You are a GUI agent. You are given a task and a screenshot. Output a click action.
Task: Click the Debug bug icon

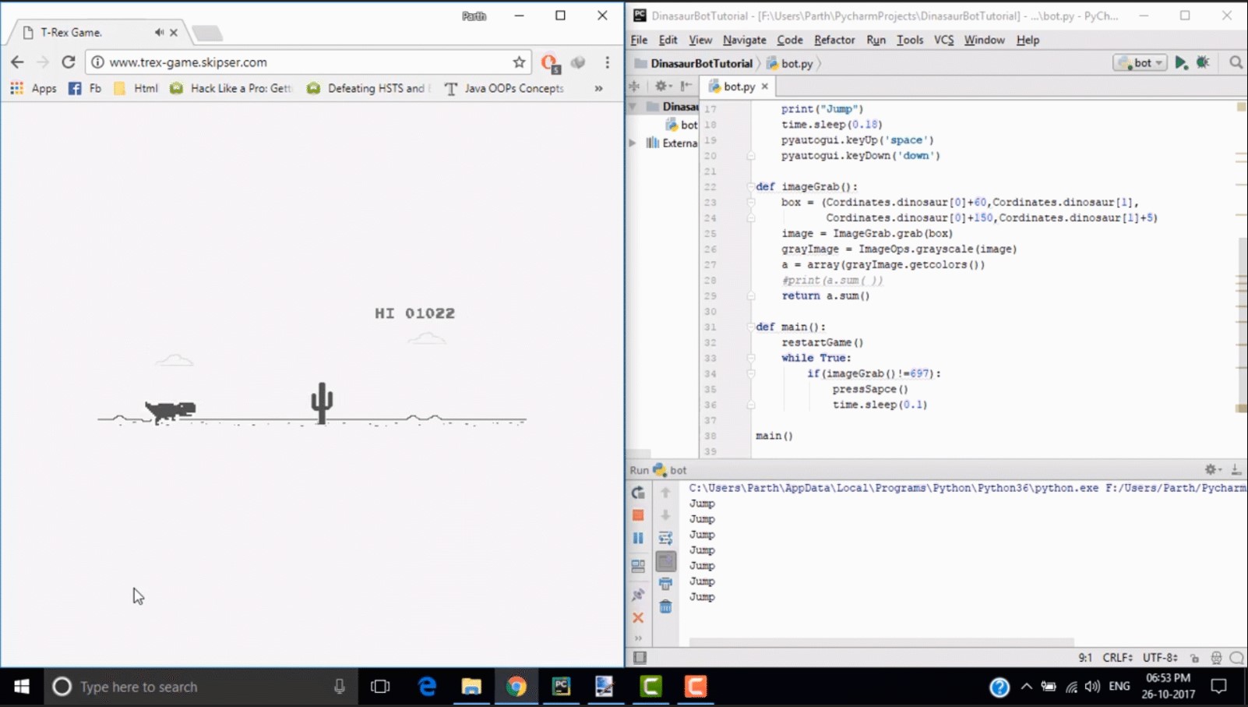(1203, 63)
